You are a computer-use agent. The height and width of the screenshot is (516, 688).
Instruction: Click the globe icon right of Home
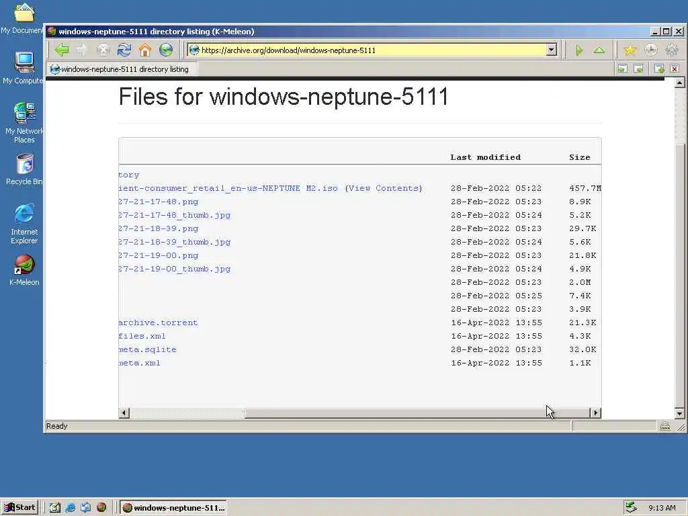166,50
